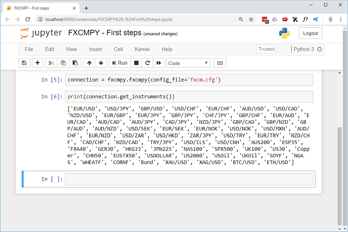Open the Chrome profile avatar
The width and height of the screenshot is (348, 232).
pyautogui.click(x=330, y=19)
